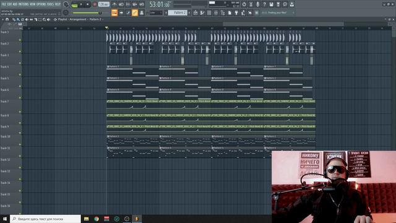This screenshot has height=223, width=396.
Task: Toggle loop recording button
Action: coord(142,4)
